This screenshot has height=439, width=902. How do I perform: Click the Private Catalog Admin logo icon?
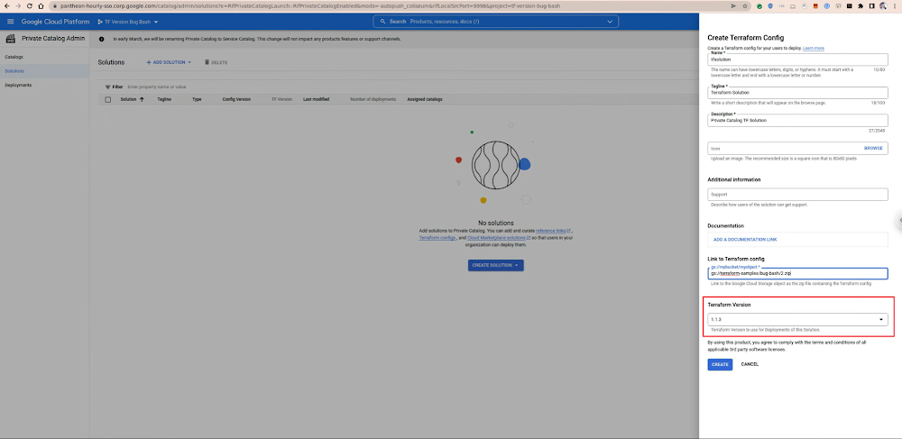point(12,39)
